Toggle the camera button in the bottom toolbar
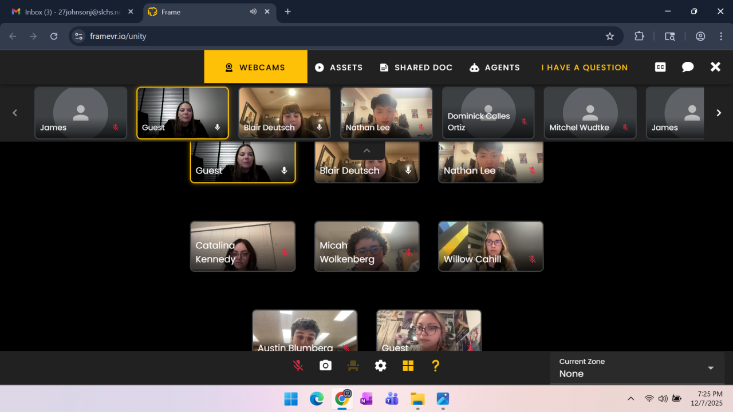The image size is (733, 412). tap(325, 366)
